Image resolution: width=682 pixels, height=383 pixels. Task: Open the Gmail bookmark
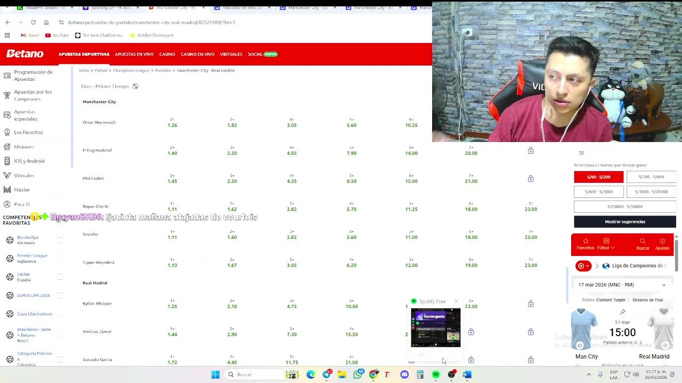click(x=30, y=35)
